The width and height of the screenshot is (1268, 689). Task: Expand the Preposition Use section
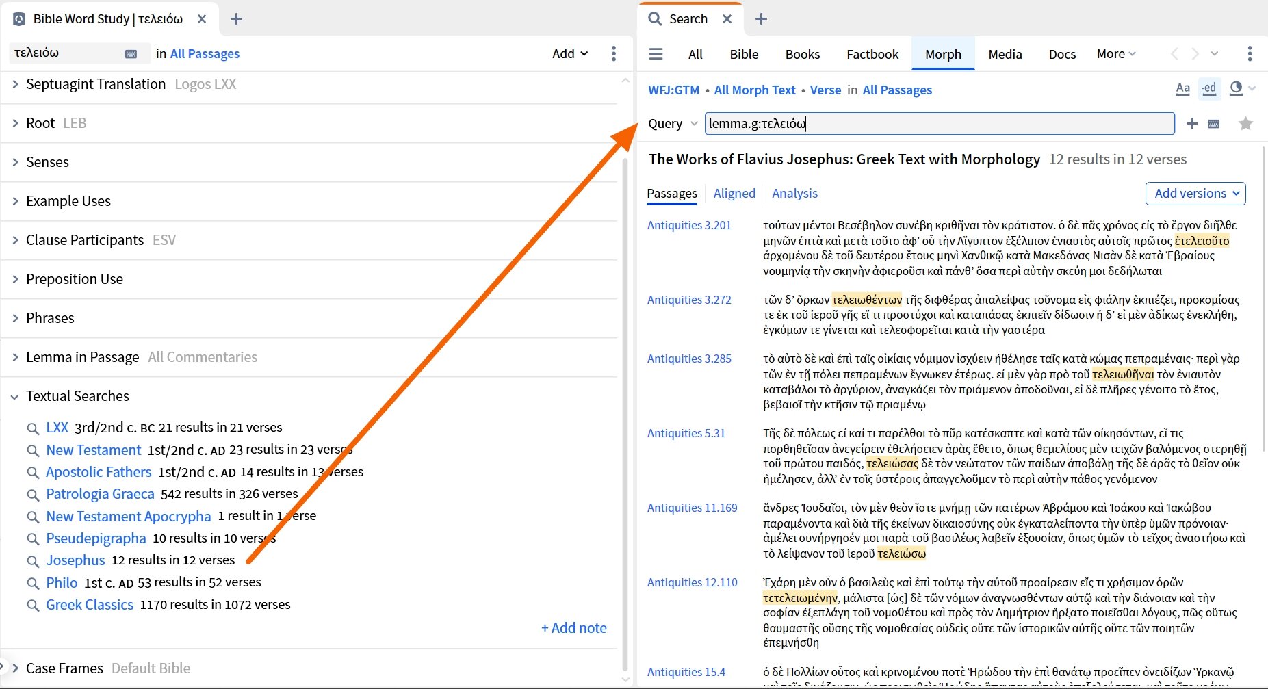pos(15,279)
